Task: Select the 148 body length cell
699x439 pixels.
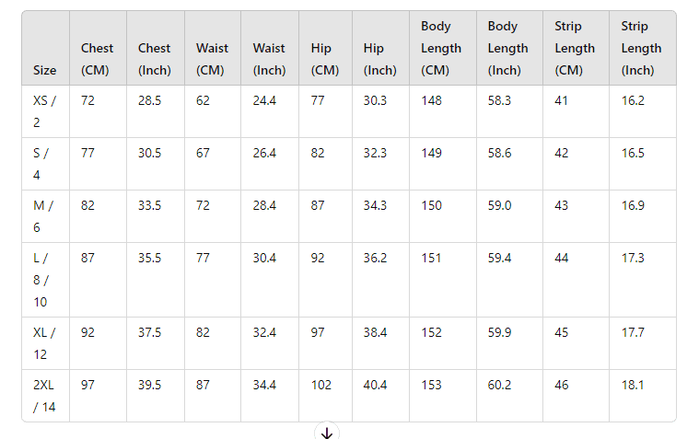Action: point(432,100)
